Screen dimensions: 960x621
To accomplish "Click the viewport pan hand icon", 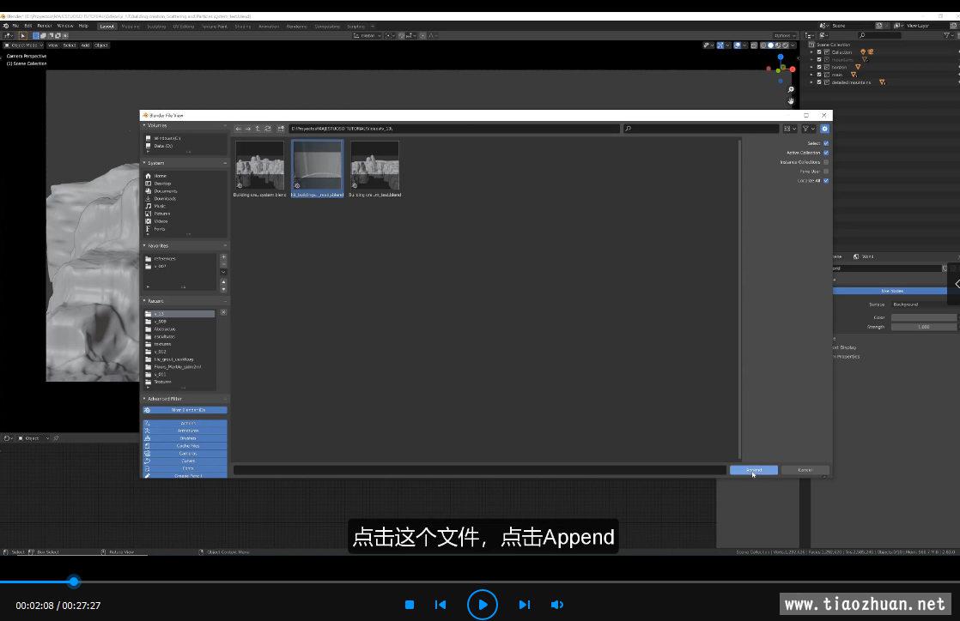I will pyautogui.click(x=790, y=101).
